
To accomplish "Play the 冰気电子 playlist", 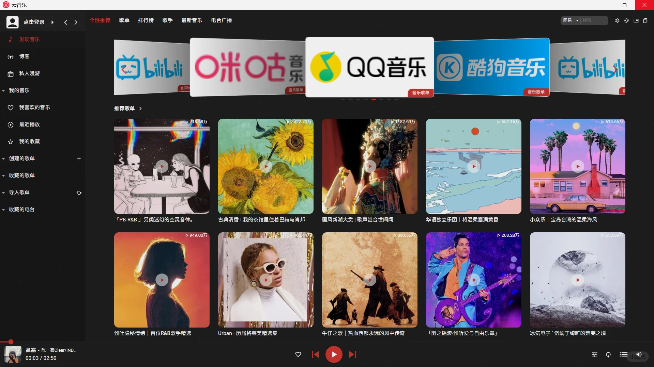I will 578,280.
